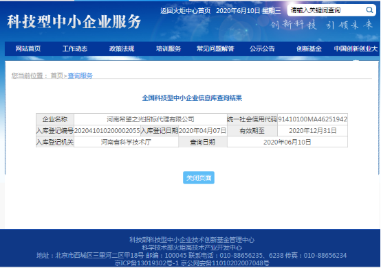Viewport: 381px width, 268px height.
Task: Click the 关闭页面 button
Action: (199, 178)
